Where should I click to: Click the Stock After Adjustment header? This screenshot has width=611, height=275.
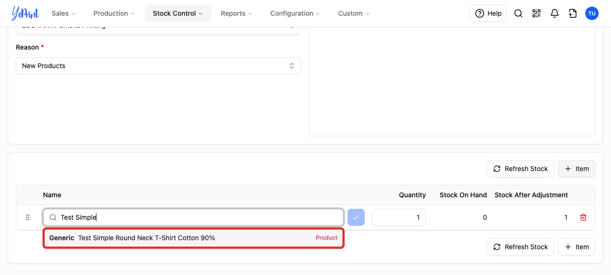pos(531,195)
